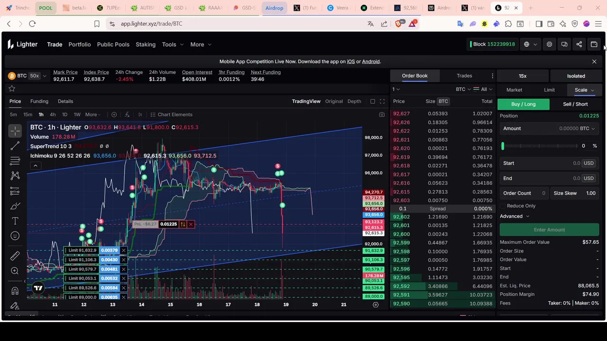This screenshot has height=341, width=607.
Task: Open the wallet icon in header
Action: click(x=594, y=45)
